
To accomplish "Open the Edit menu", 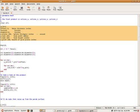I will (x=6, y=4).
